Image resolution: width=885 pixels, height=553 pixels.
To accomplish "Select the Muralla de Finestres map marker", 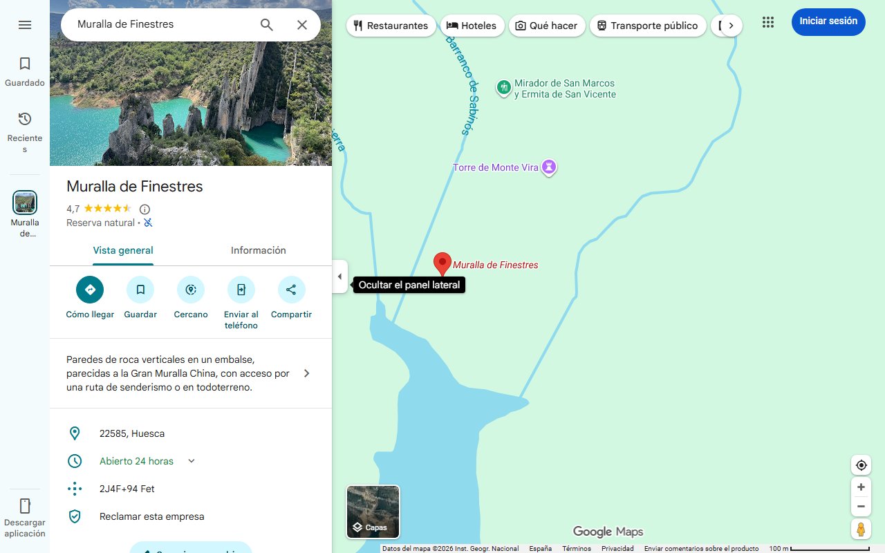I will point(442,263).
